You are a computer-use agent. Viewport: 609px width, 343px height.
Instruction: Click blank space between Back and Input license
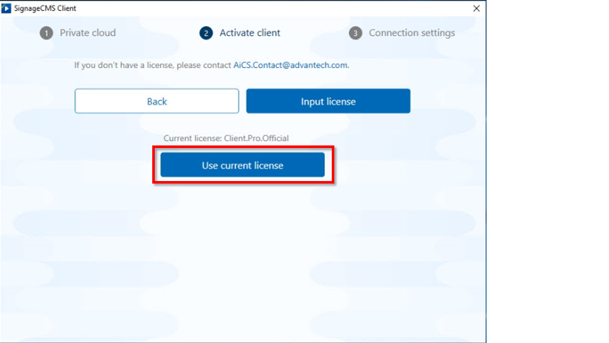pyautogui.click(x=242, y=102)
